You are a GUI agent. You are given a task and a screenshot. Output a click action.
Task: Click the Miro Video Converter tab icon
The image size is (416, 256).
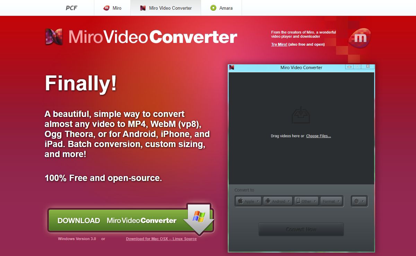pyautogui.click(x=143, y=8)
